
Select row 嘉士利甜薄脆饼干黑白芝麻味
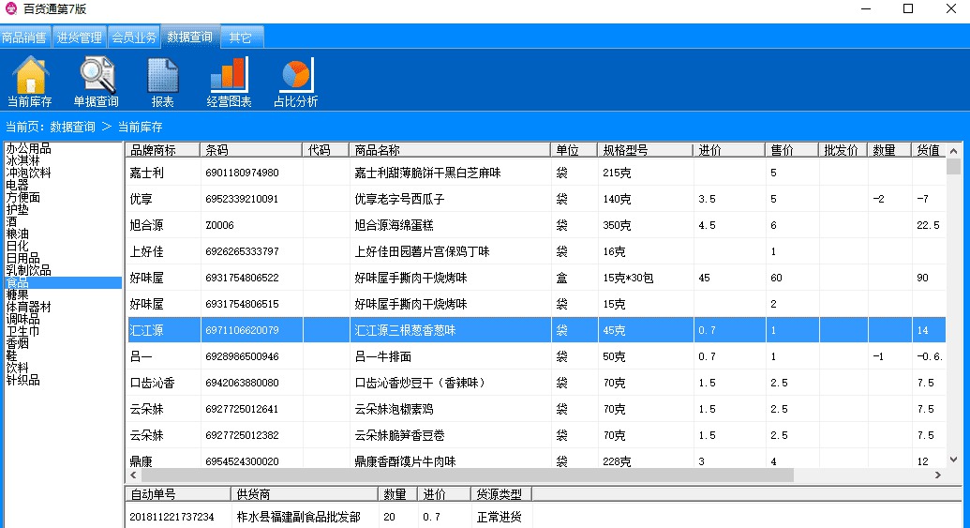(536, 173)
